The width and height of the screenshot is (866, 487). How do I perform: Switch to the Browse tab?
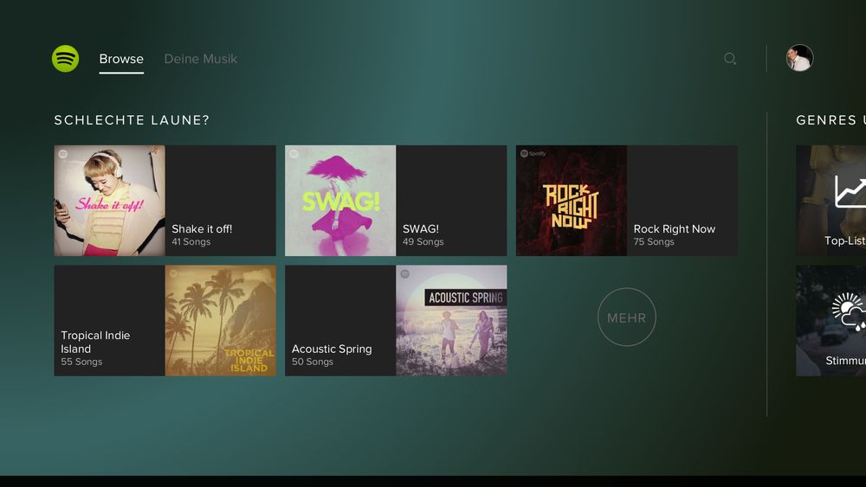point(121,59)
